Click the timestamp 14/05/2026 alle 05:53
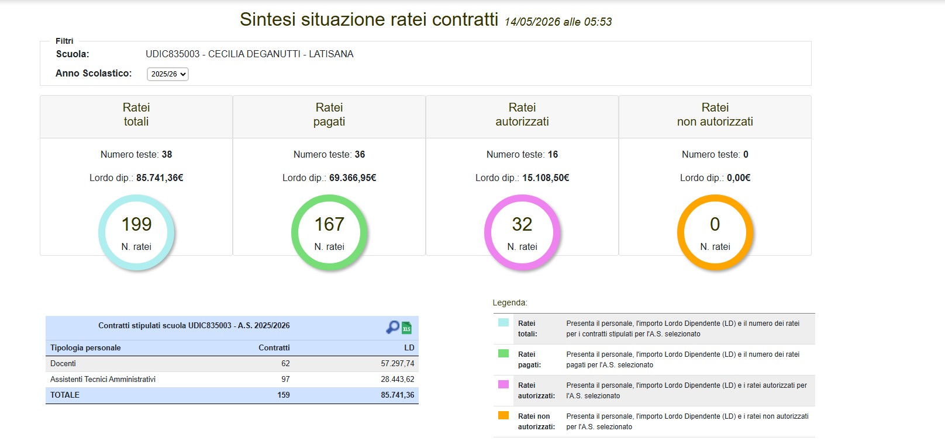The image size is (945, 445). tap(558, 22)
